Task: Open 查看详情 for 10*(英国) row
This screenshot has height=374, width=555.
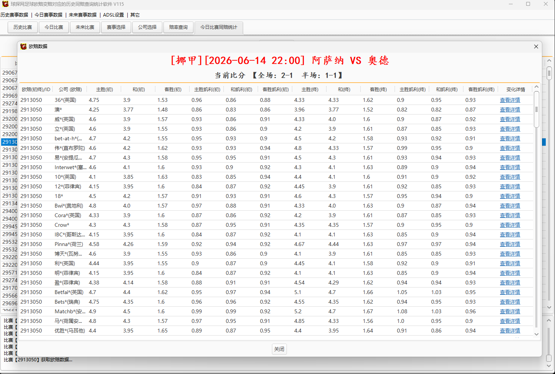Action: point(510,177)
